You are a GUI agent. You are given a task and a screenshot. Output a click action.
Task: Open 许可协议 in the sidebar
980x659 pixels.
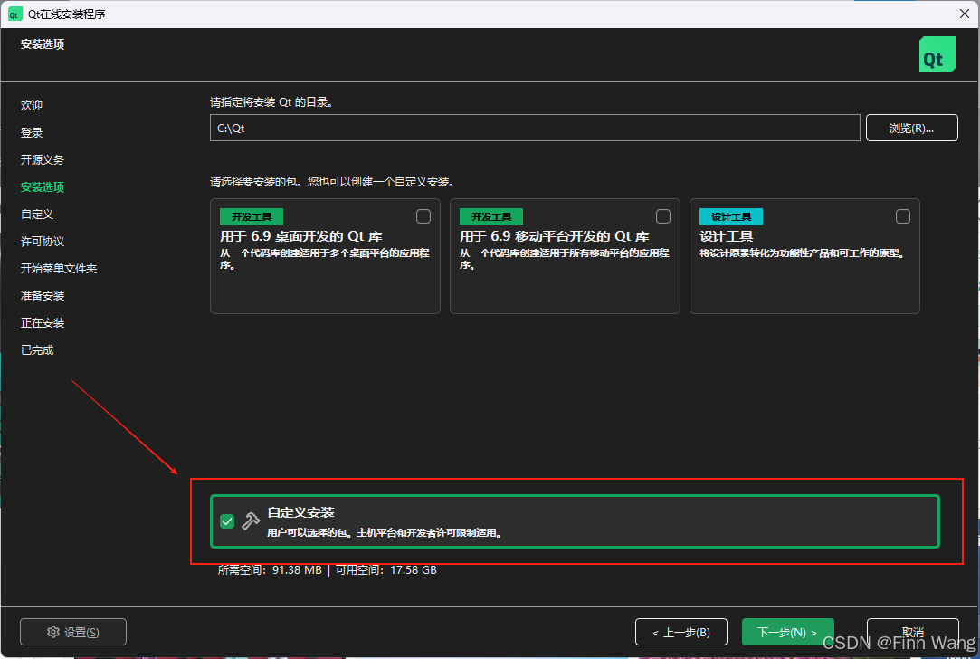point(43,242)
